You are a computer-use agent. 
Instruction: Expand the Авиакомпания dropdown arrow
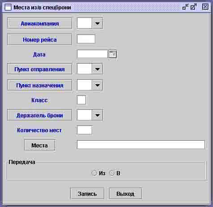98,23
